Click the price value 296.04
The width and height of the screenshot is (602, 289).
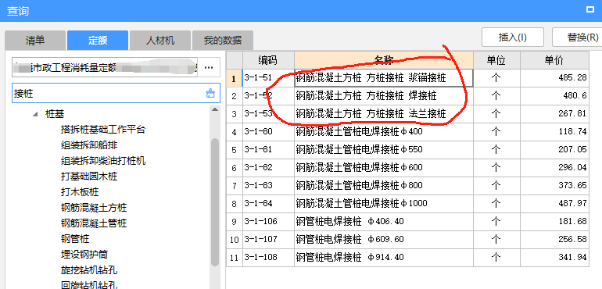click(x=572, y=167)
